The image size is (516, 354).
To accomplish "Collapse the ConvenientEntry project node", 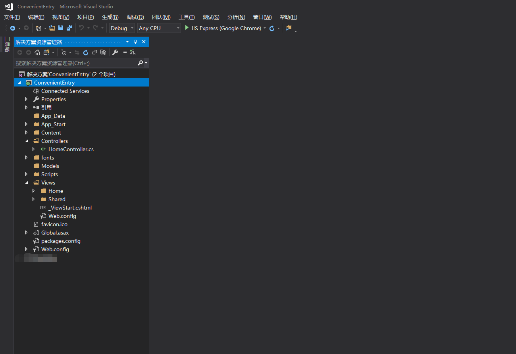I will (19, 83).
